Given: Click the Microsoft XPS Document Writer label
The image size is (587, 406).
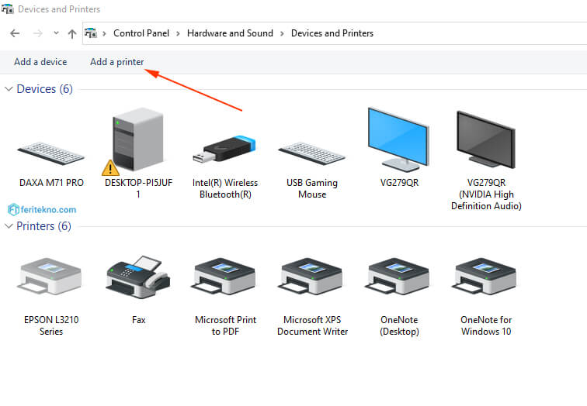Looking at the screenshot, I should click(312, 325).
